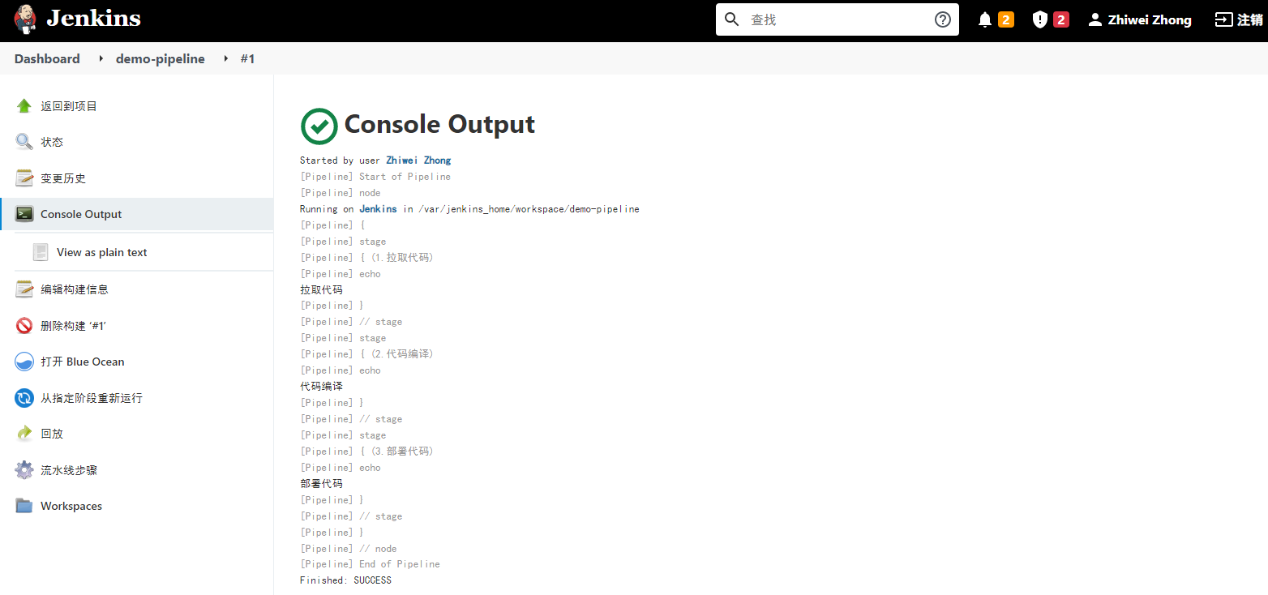Click '[Pipeline] // node' console line

point(349,549)
